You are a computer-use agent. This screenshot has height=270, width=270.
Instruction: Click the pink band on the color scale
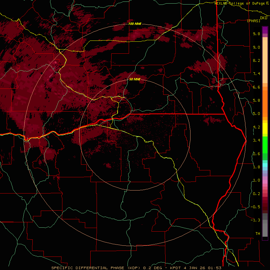(x=265, y=182)
